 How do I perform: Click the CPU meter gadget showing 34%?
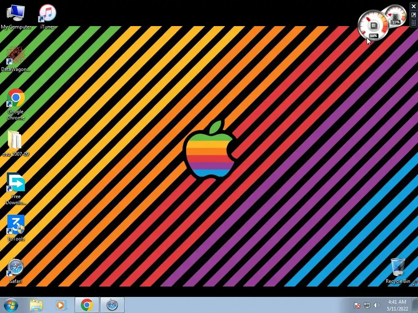click(373, 26)
